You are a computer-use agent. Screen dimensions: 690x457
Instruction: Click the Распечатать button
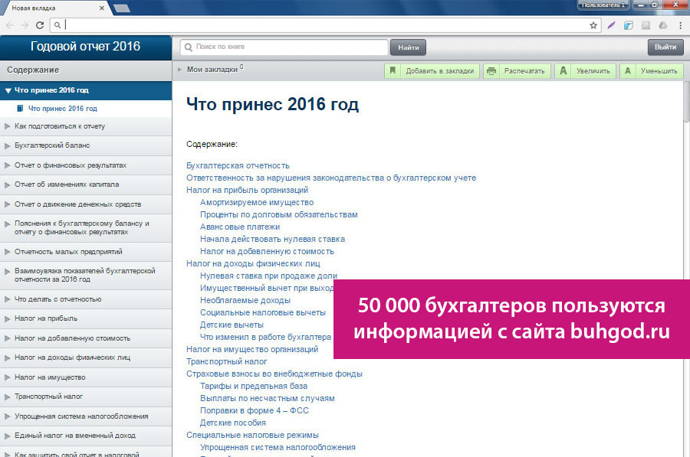[517, 70]
